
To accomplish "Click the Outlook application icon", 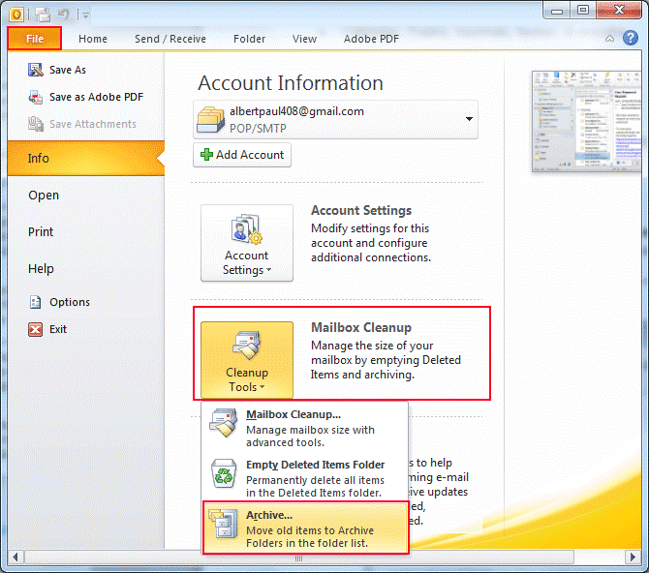I will pyautogui.click(x=16, y=15).
